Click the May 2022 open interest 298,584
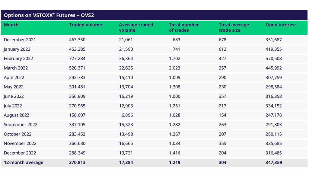 pos(273,87)
